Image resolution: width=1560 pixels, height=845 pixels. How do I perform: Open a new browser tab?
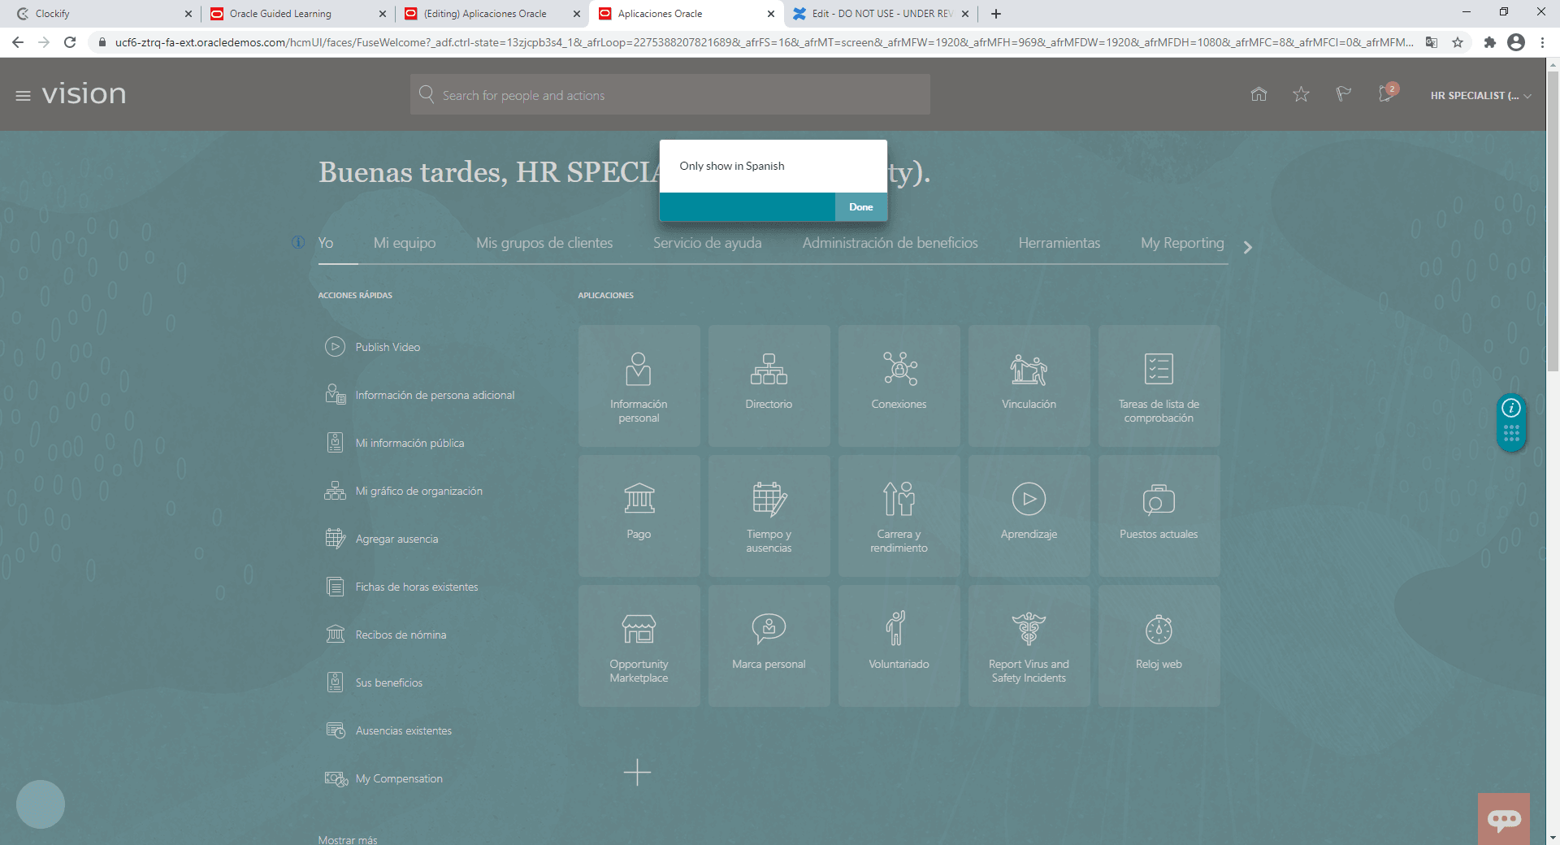(x=996, y=14)
